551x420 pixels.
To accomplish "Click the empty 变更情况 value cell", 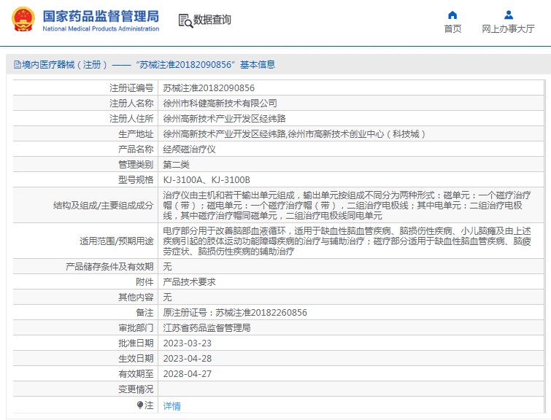I will point(351,389).
